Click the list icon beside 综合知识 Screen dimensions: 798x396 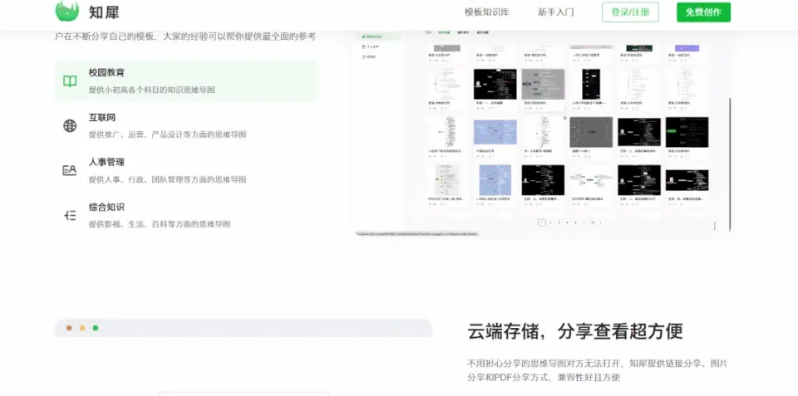coord(70,216)
